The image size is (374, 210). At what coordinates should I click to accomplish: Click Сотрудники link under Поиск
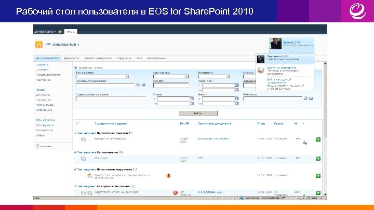point(44,110)
